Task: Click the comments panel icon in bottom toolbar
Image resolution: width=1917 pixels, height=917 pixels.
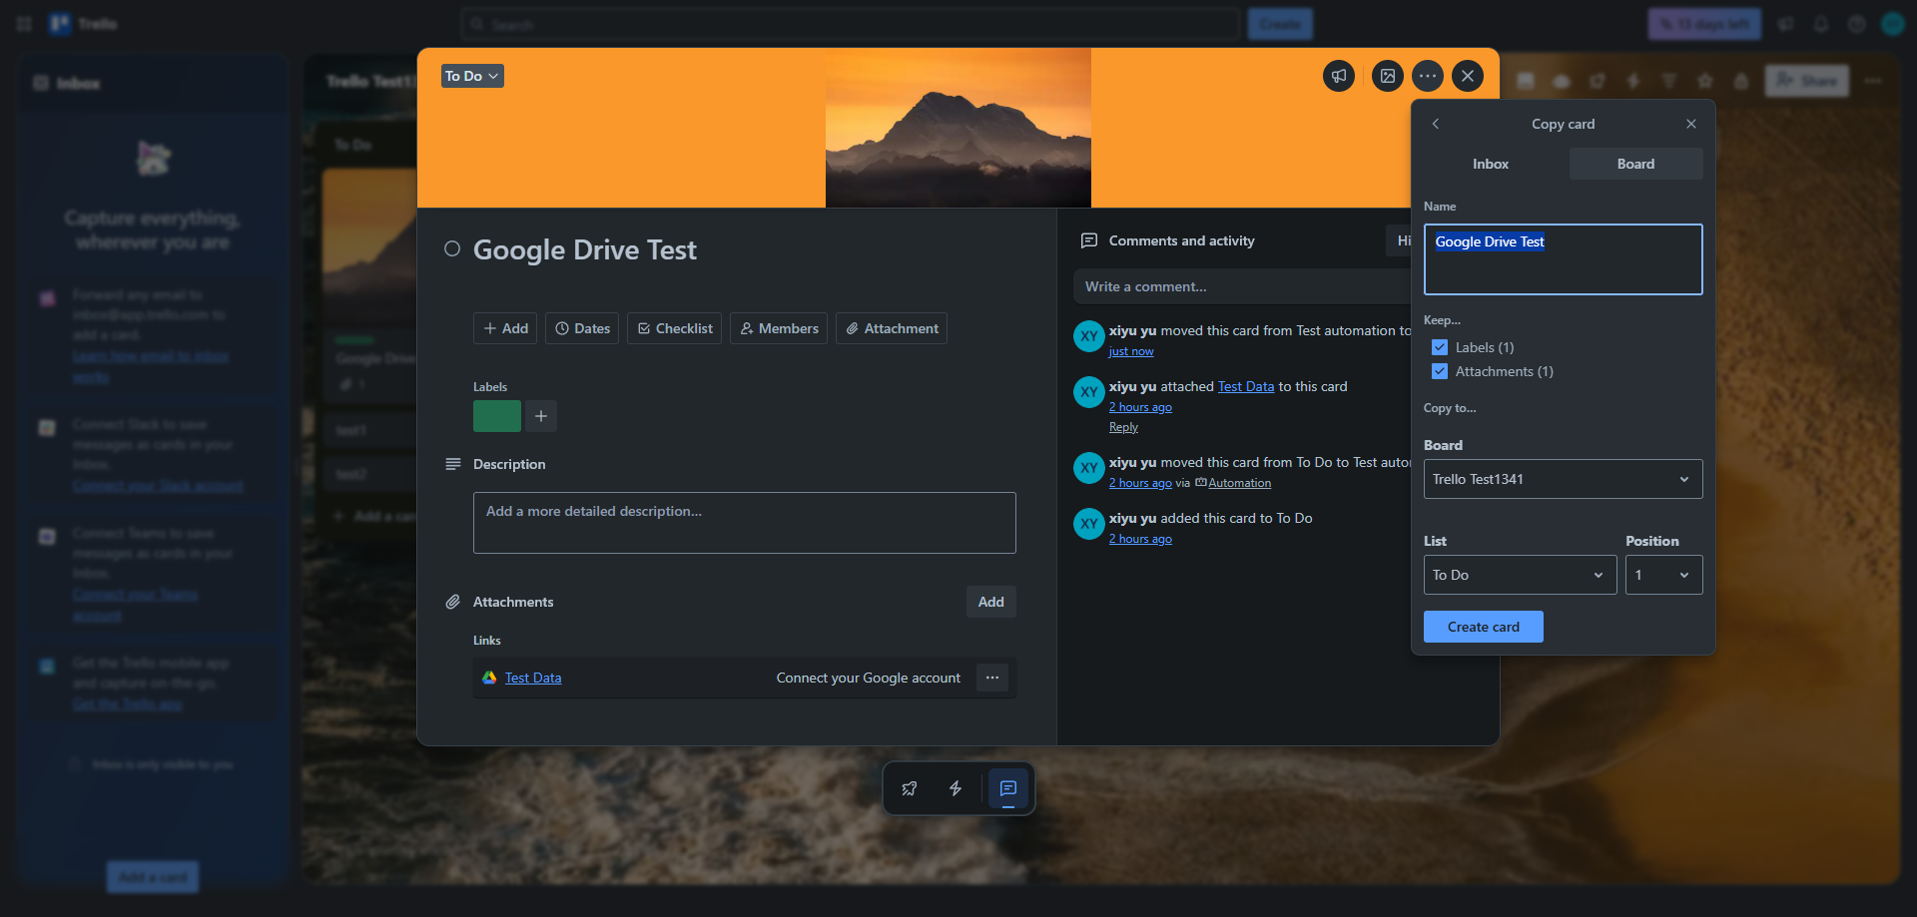Action: (1008, 788)
